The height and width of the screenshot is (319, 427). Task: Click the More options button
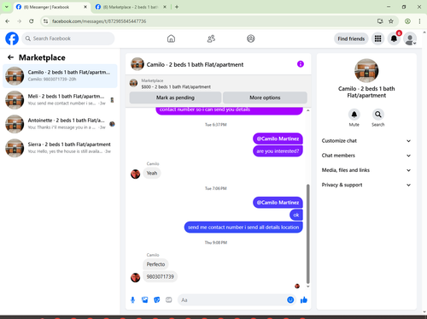click(x=265, y=97)
